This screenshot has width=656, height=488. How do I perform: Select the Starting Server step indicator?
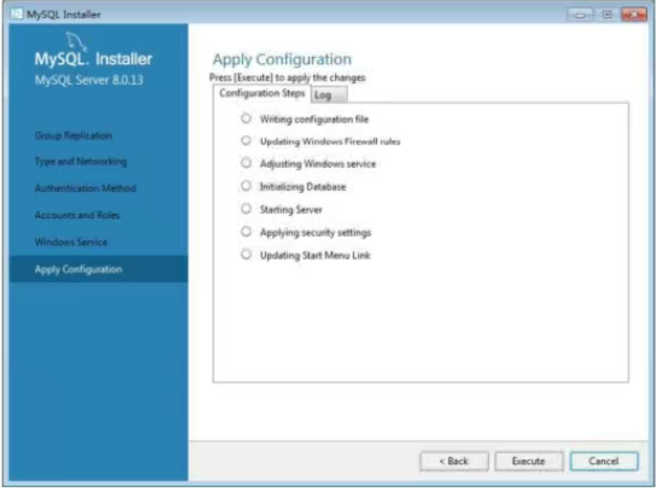(x=246, y=209)
